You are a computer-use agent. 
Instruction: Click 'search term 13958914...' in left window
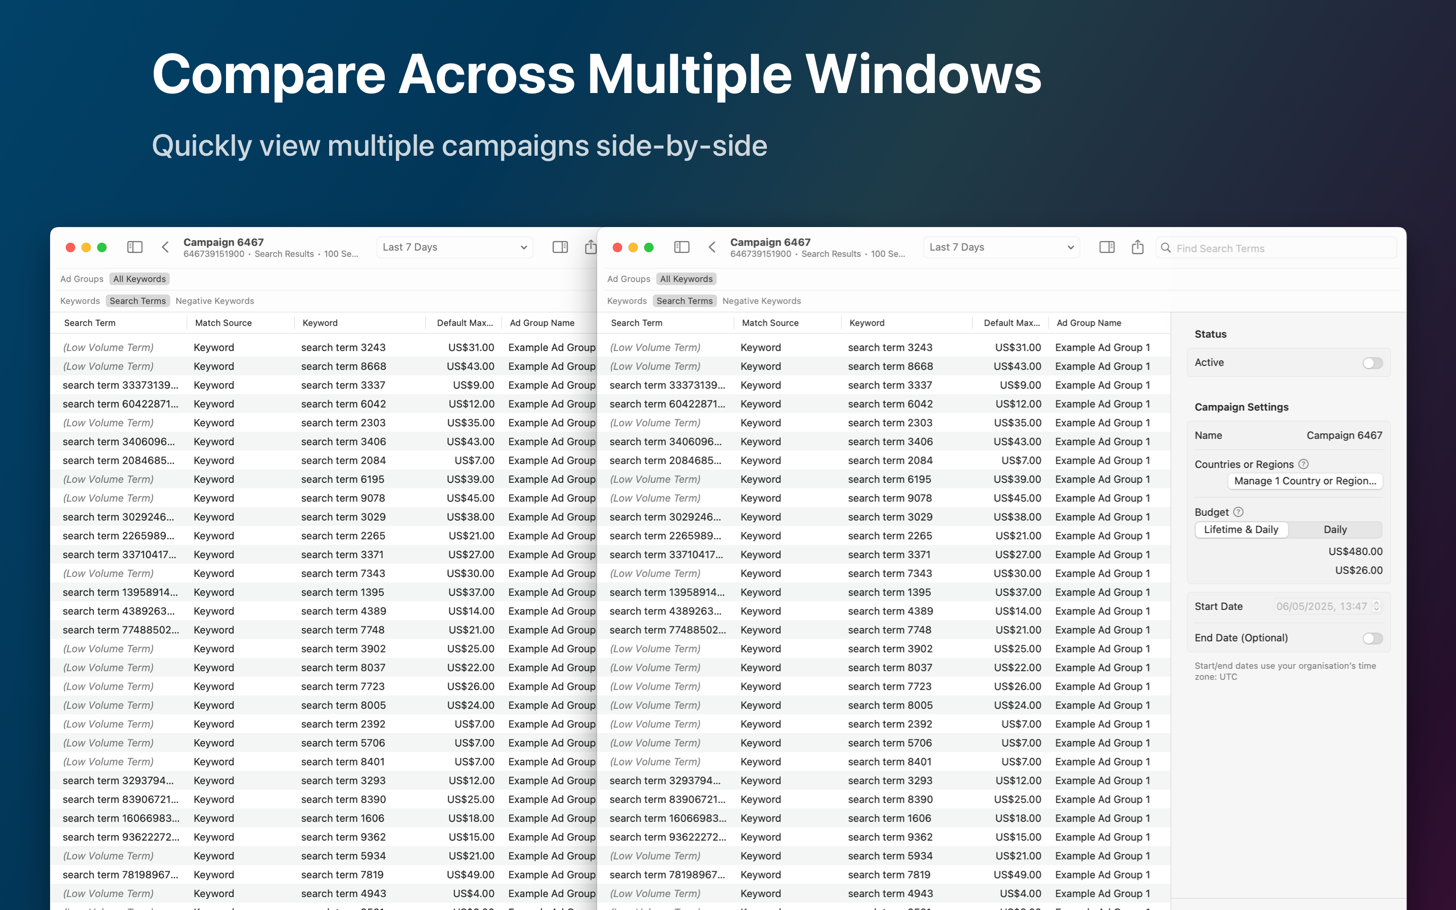click(120, 592)
